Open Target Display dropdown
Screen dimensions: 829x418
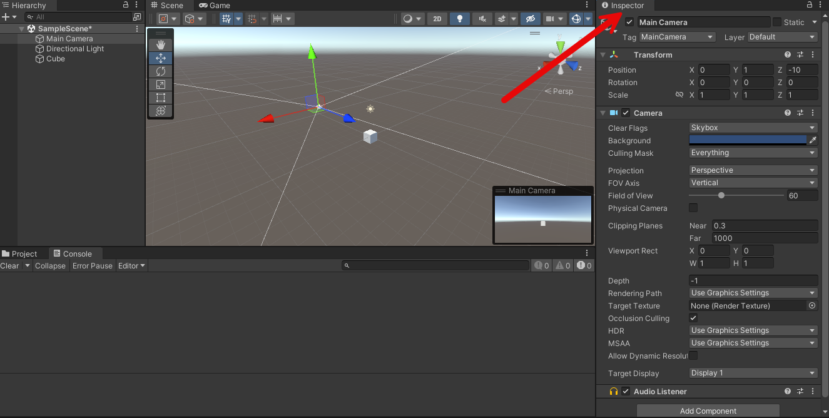click(753, 373)
